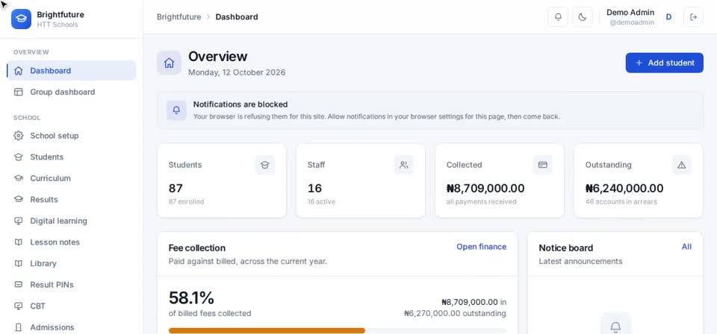
Task: Click the Brightfuture graduation cap logo
Action: pos(21,19)
